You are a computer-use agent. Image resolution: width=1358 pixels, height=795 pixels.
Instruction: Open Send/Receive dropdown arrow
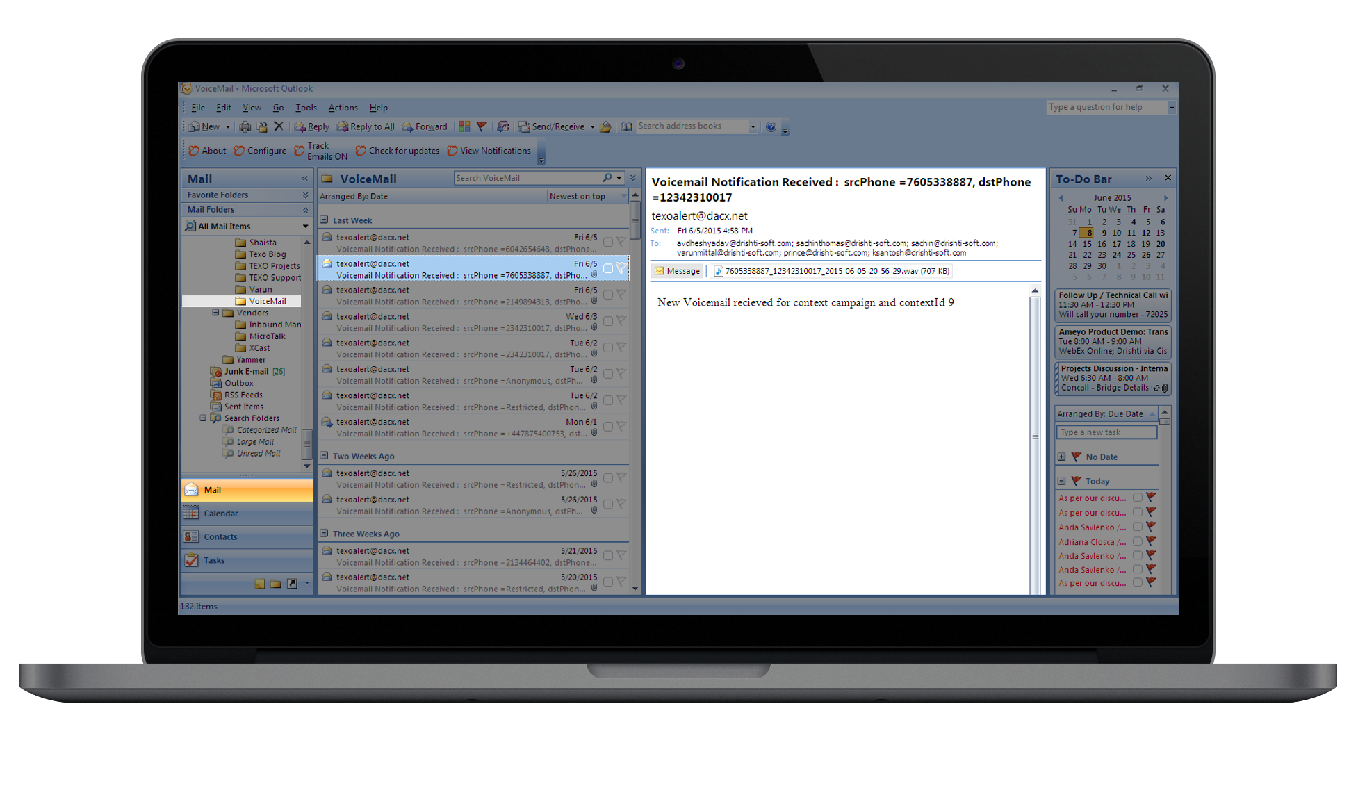(x=592, y=127)
